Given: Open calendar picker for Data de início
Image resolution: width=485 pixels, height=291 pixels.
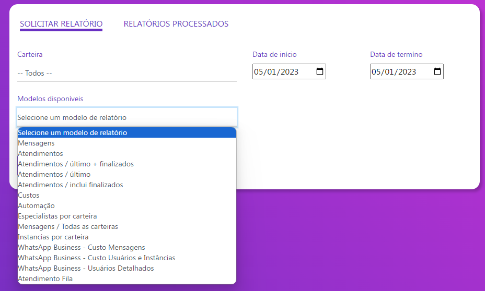Looking at the screenshot, I should tap(320, 71).
